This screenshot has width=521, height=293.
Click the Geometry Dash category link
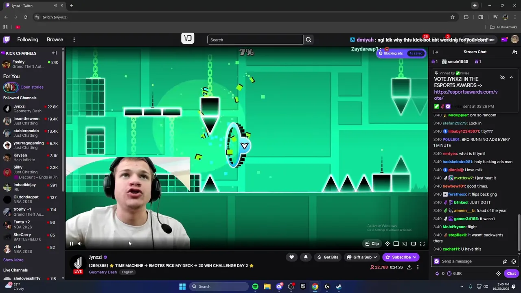coord(103,272)
